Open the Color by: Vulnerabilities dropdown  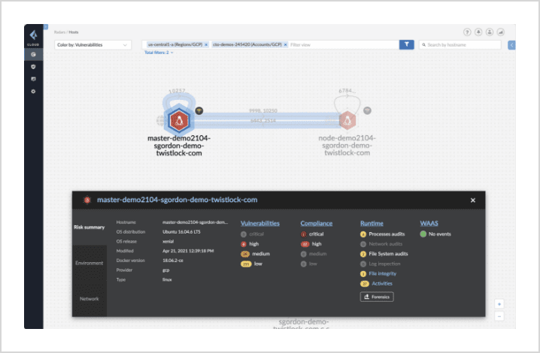[x=93, y=45]
